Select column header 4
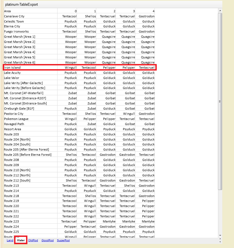This screenshot has width=234, height=248. pos(145,11)
